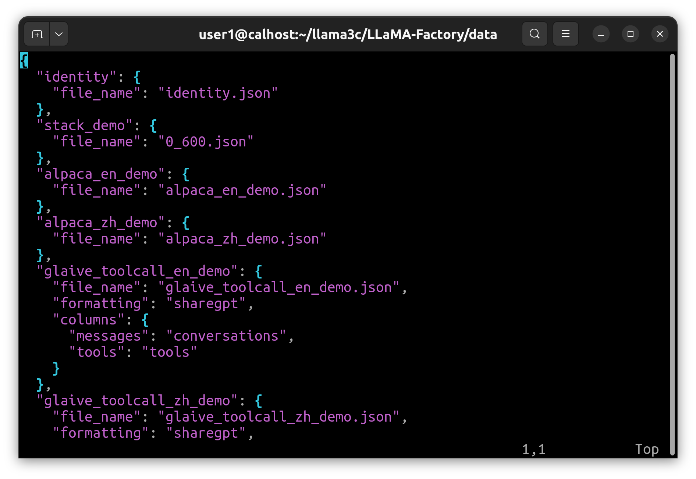This screenshot has width=696, height=479.
Task: Click the "glaive_toolcall_zh_demo.json" value
Action: [x=278, y=417]
